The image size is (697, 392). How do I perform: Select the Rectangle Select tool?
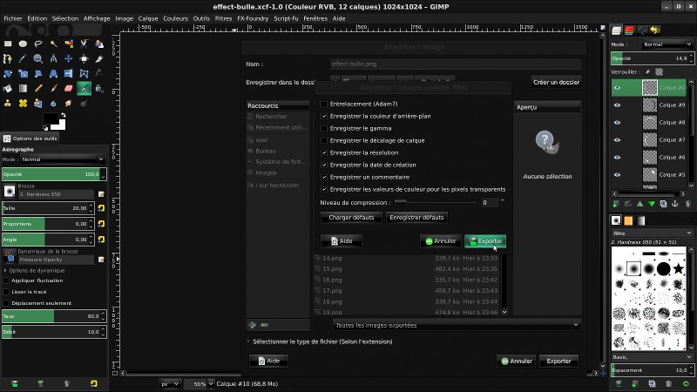point(8,44)
